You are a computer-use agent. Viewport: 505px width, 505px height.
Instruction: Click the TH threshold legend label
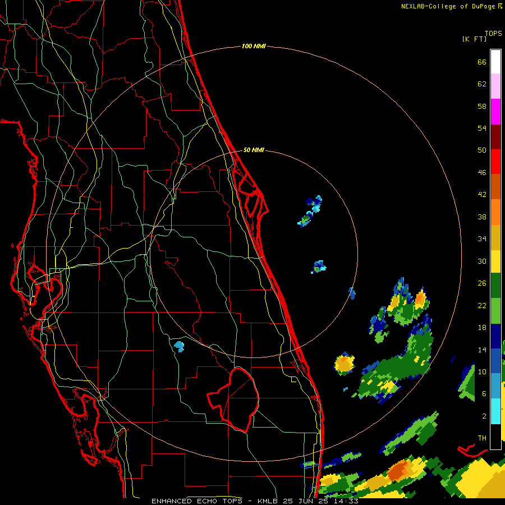pyautogui.click(x=482, y=438)
